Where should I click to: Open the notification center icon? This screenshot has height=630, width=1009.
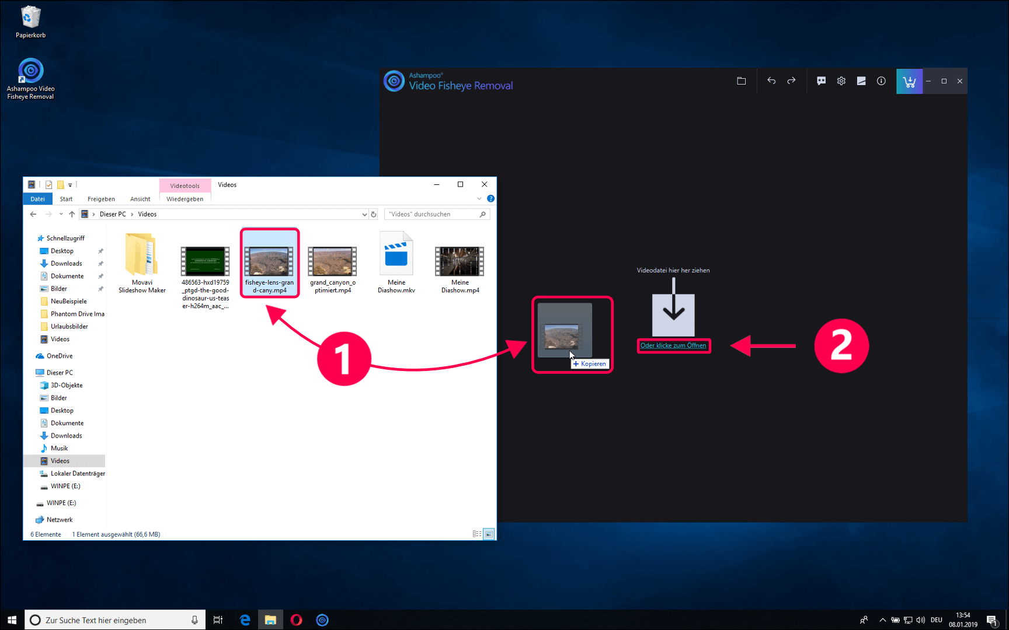pos(991,619)
